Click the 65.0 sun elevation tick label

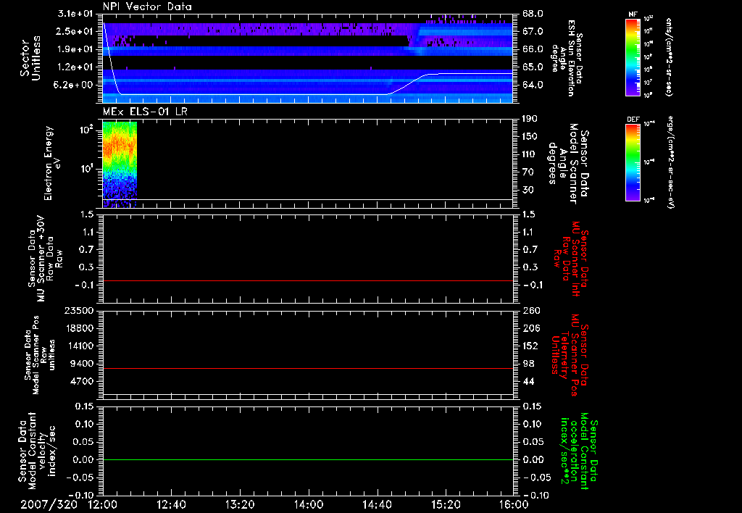(x=533, y=67)
